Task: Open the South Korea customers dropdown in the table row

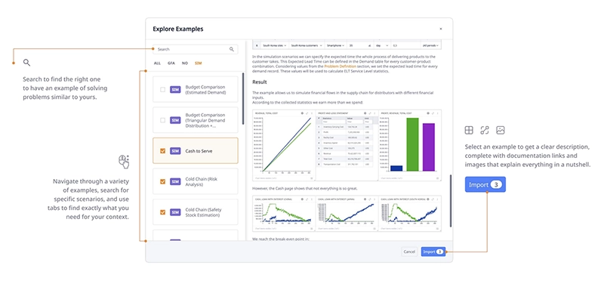Action: click(x=307, y=45)
